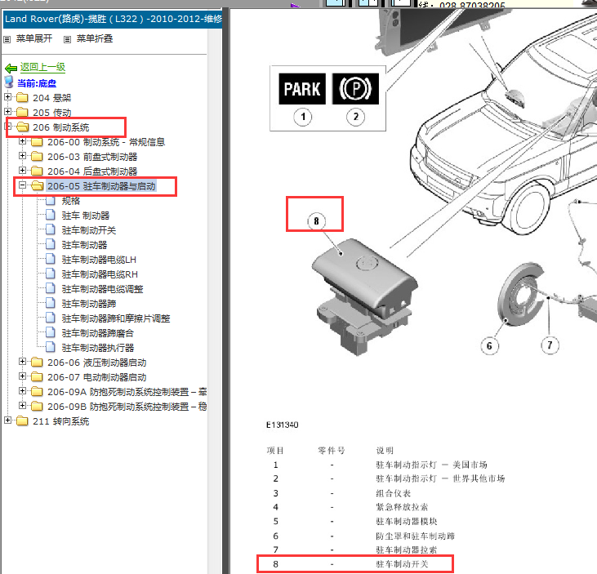The height and width of the screenshot is (574, 597).
Task: Select the 206-03 folder icon
Action: pos(37,156)
